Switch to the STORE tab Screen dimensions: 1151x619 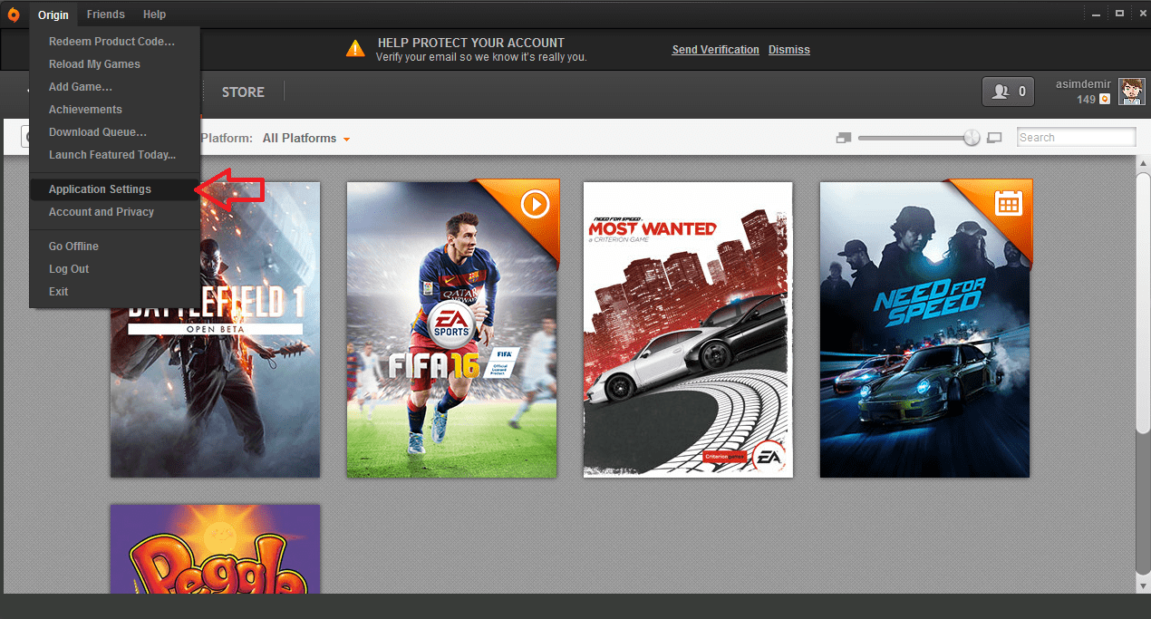point(243,92)
